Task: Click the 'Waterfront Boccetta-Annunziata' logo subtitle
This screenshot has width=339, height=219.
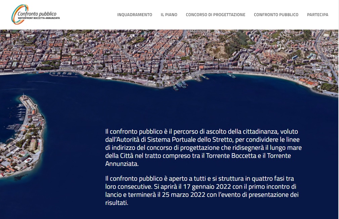Action: point(38,18)
